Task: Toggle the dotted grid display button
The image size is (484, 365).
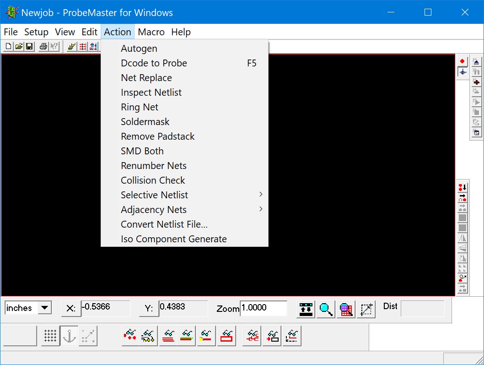Action: click(x=50, y=336)
